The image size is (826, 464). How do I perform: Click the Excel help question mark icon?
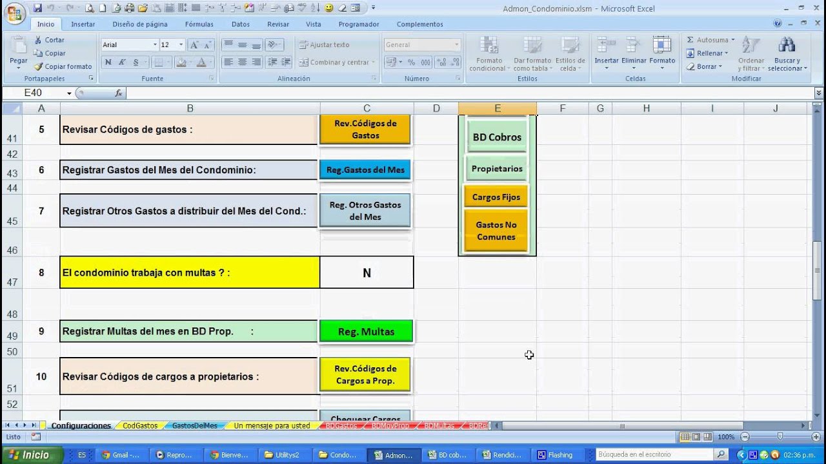pyautogui.click(x=778, y=24)
